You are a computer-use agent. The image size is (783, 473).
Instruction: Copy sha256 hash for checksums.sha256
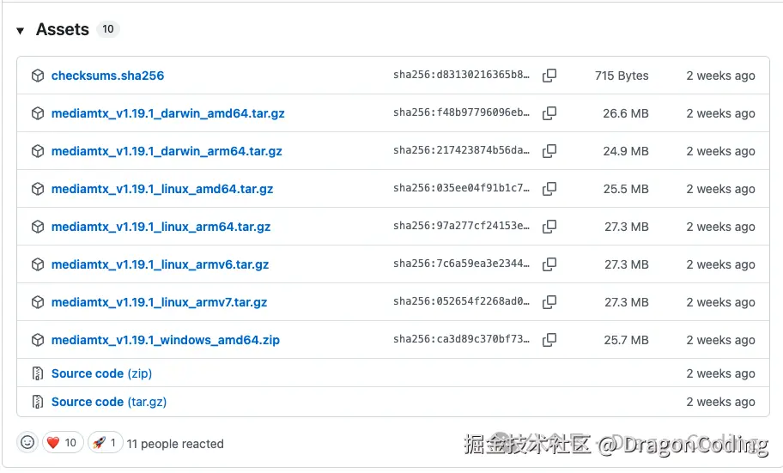(549, 76)
